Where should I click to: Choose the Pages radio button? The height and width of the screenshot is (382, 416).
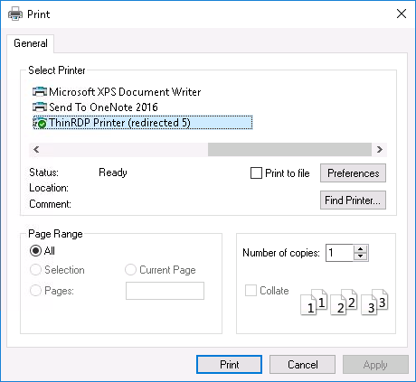[x=35, y=291]
